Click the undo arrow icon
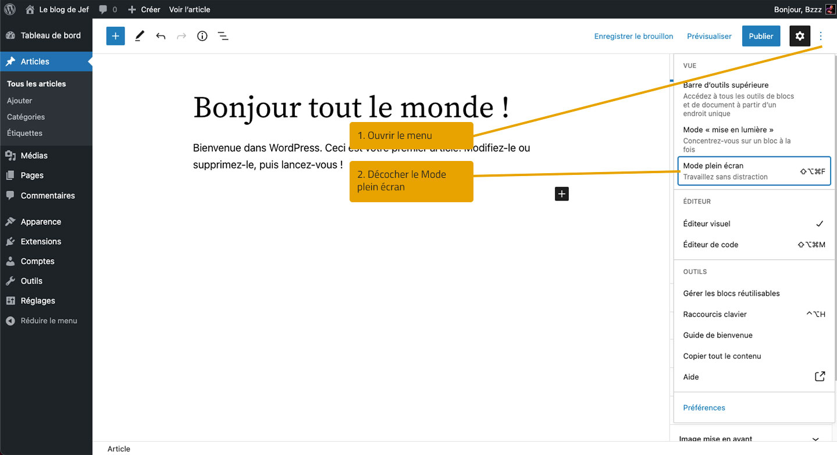Image resolution: width=837 pixels, height=455 pixels. (161, 36)
